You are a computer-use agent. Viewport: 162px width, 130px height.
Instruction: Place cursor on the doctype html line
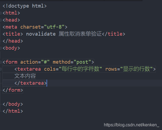pyautogui.click(x=24, y=6)
